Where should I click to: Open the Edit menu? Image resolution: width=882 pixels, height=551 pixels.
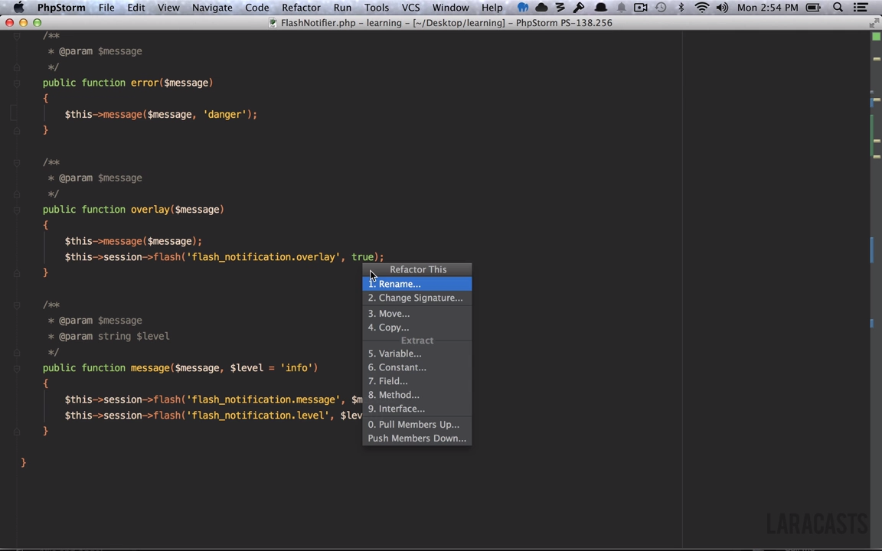(x=136, y=8)
